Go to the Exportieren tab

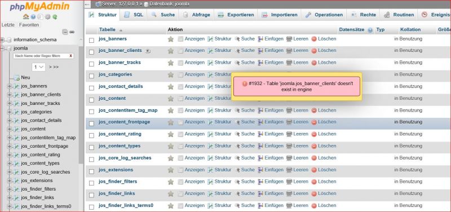pos(236,15)
